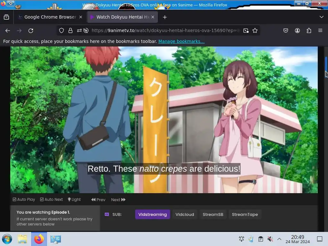Open the extensions panel

309,30
